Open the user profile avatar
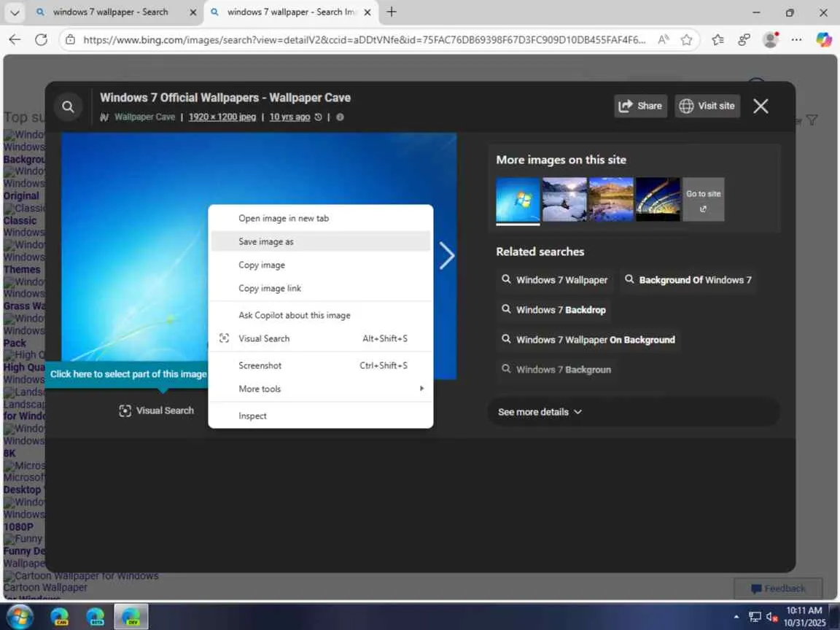This screenshot has height=630, width=840. pyautogui.click(x=770, y=39)
